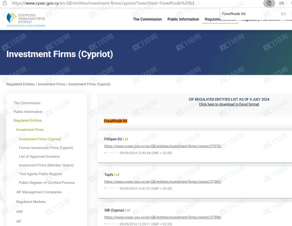This screenshot has height=226, width=292.
Task: Click the browser URL address field
Action: click(x=103, y=3)
